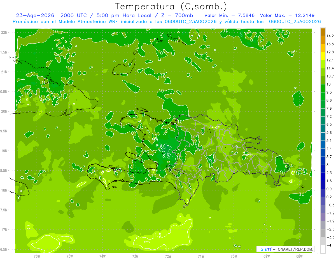Click the title "Temperatura (C,somb.)"
Image resolution: width=336 pixels, height=260 pixels.
tap(171, 6)
